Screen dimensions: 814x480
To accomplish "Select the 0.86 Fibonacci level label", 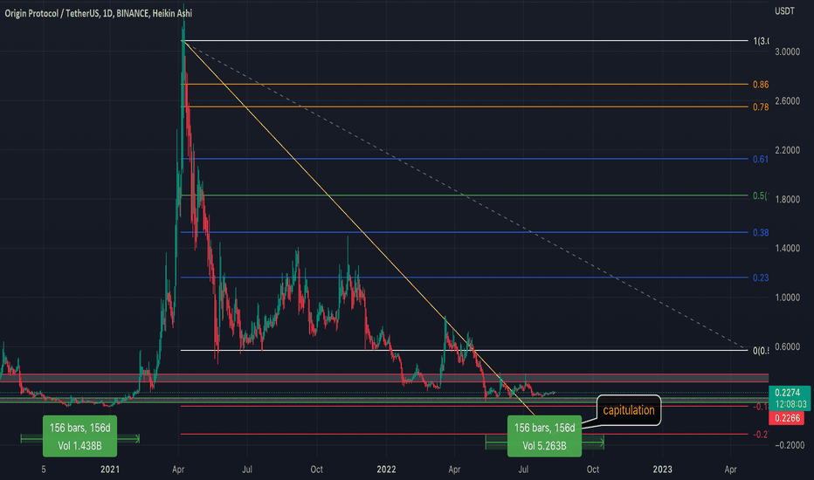I will tap(761, 84).
